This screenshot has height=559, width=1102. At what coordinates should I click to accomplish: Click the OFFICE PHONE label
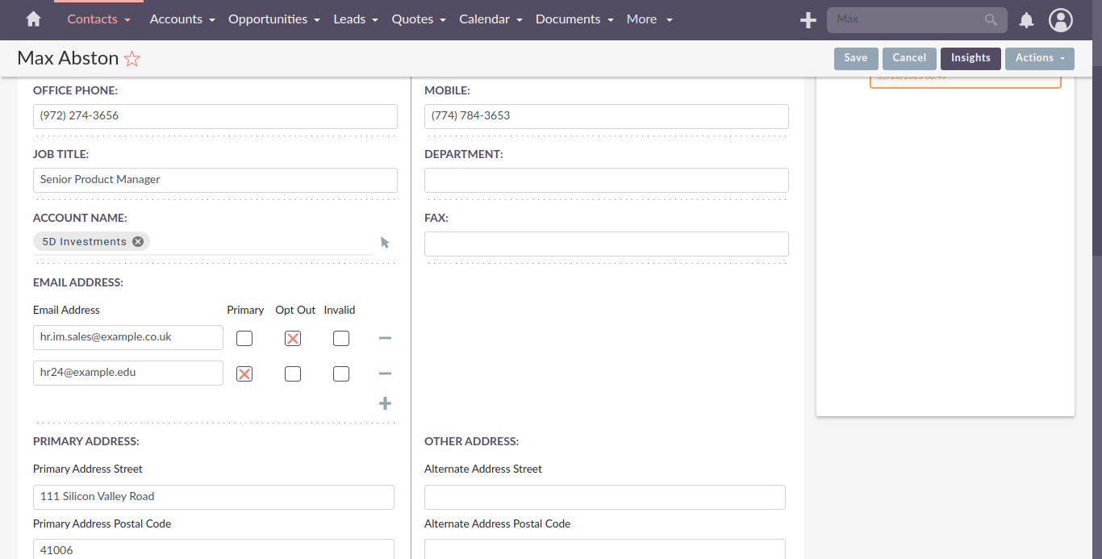[x=75, y=90]
